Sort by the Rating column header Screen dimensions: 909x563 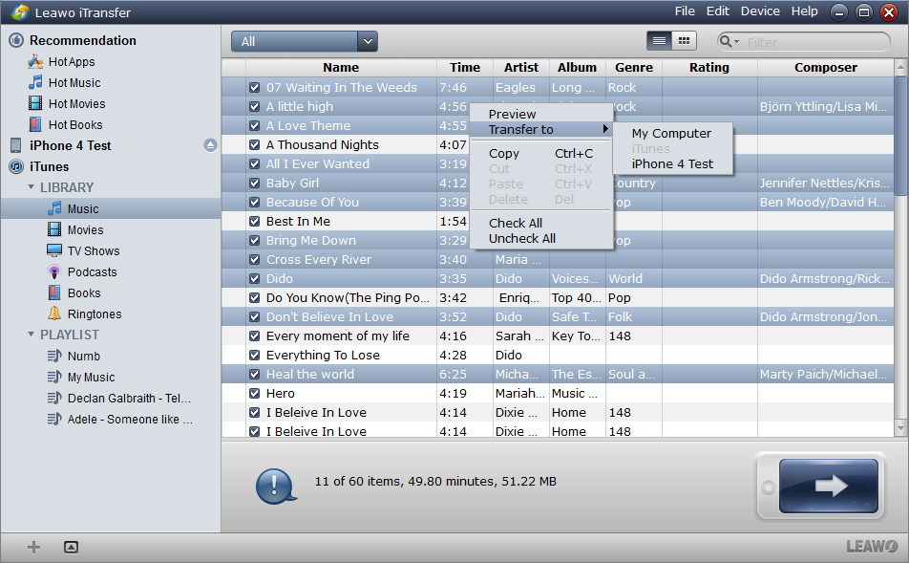[x=709, y=67]
